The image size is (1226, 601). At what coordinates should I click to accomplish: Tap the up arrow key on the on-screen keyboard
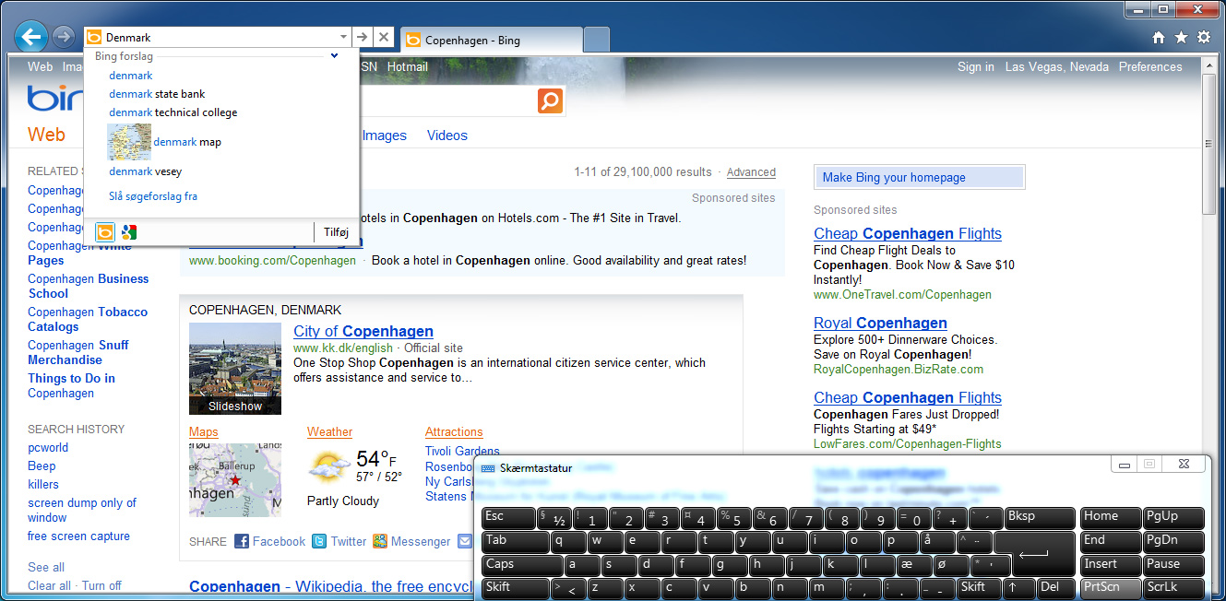point(1019,588)
